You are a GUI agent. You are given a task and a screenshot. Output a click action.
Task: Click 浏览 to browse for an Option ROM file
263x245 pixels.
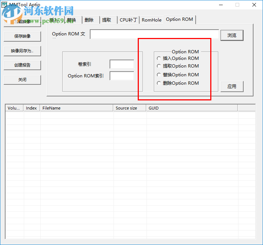click(232, 35)
